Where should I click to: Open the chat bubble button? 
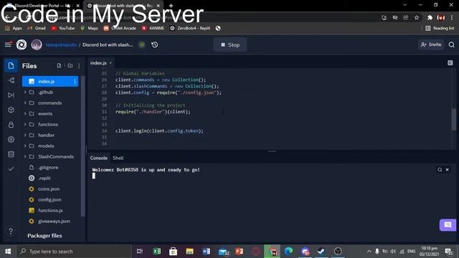point(448,224)
